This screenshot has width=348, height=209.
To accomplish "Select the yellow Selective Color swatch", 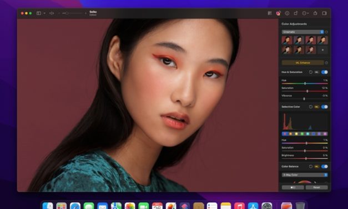I will 296,134.
